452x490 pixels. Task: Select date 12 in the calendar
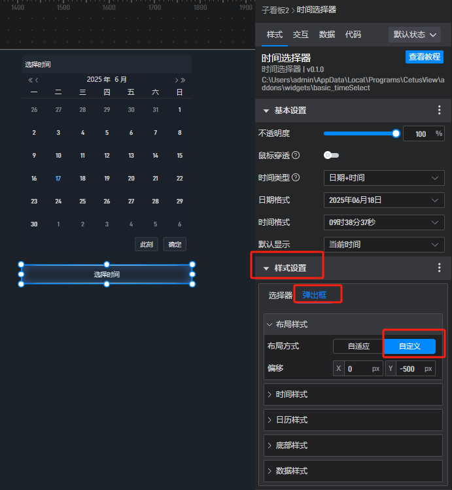click(x=107, y=156)
